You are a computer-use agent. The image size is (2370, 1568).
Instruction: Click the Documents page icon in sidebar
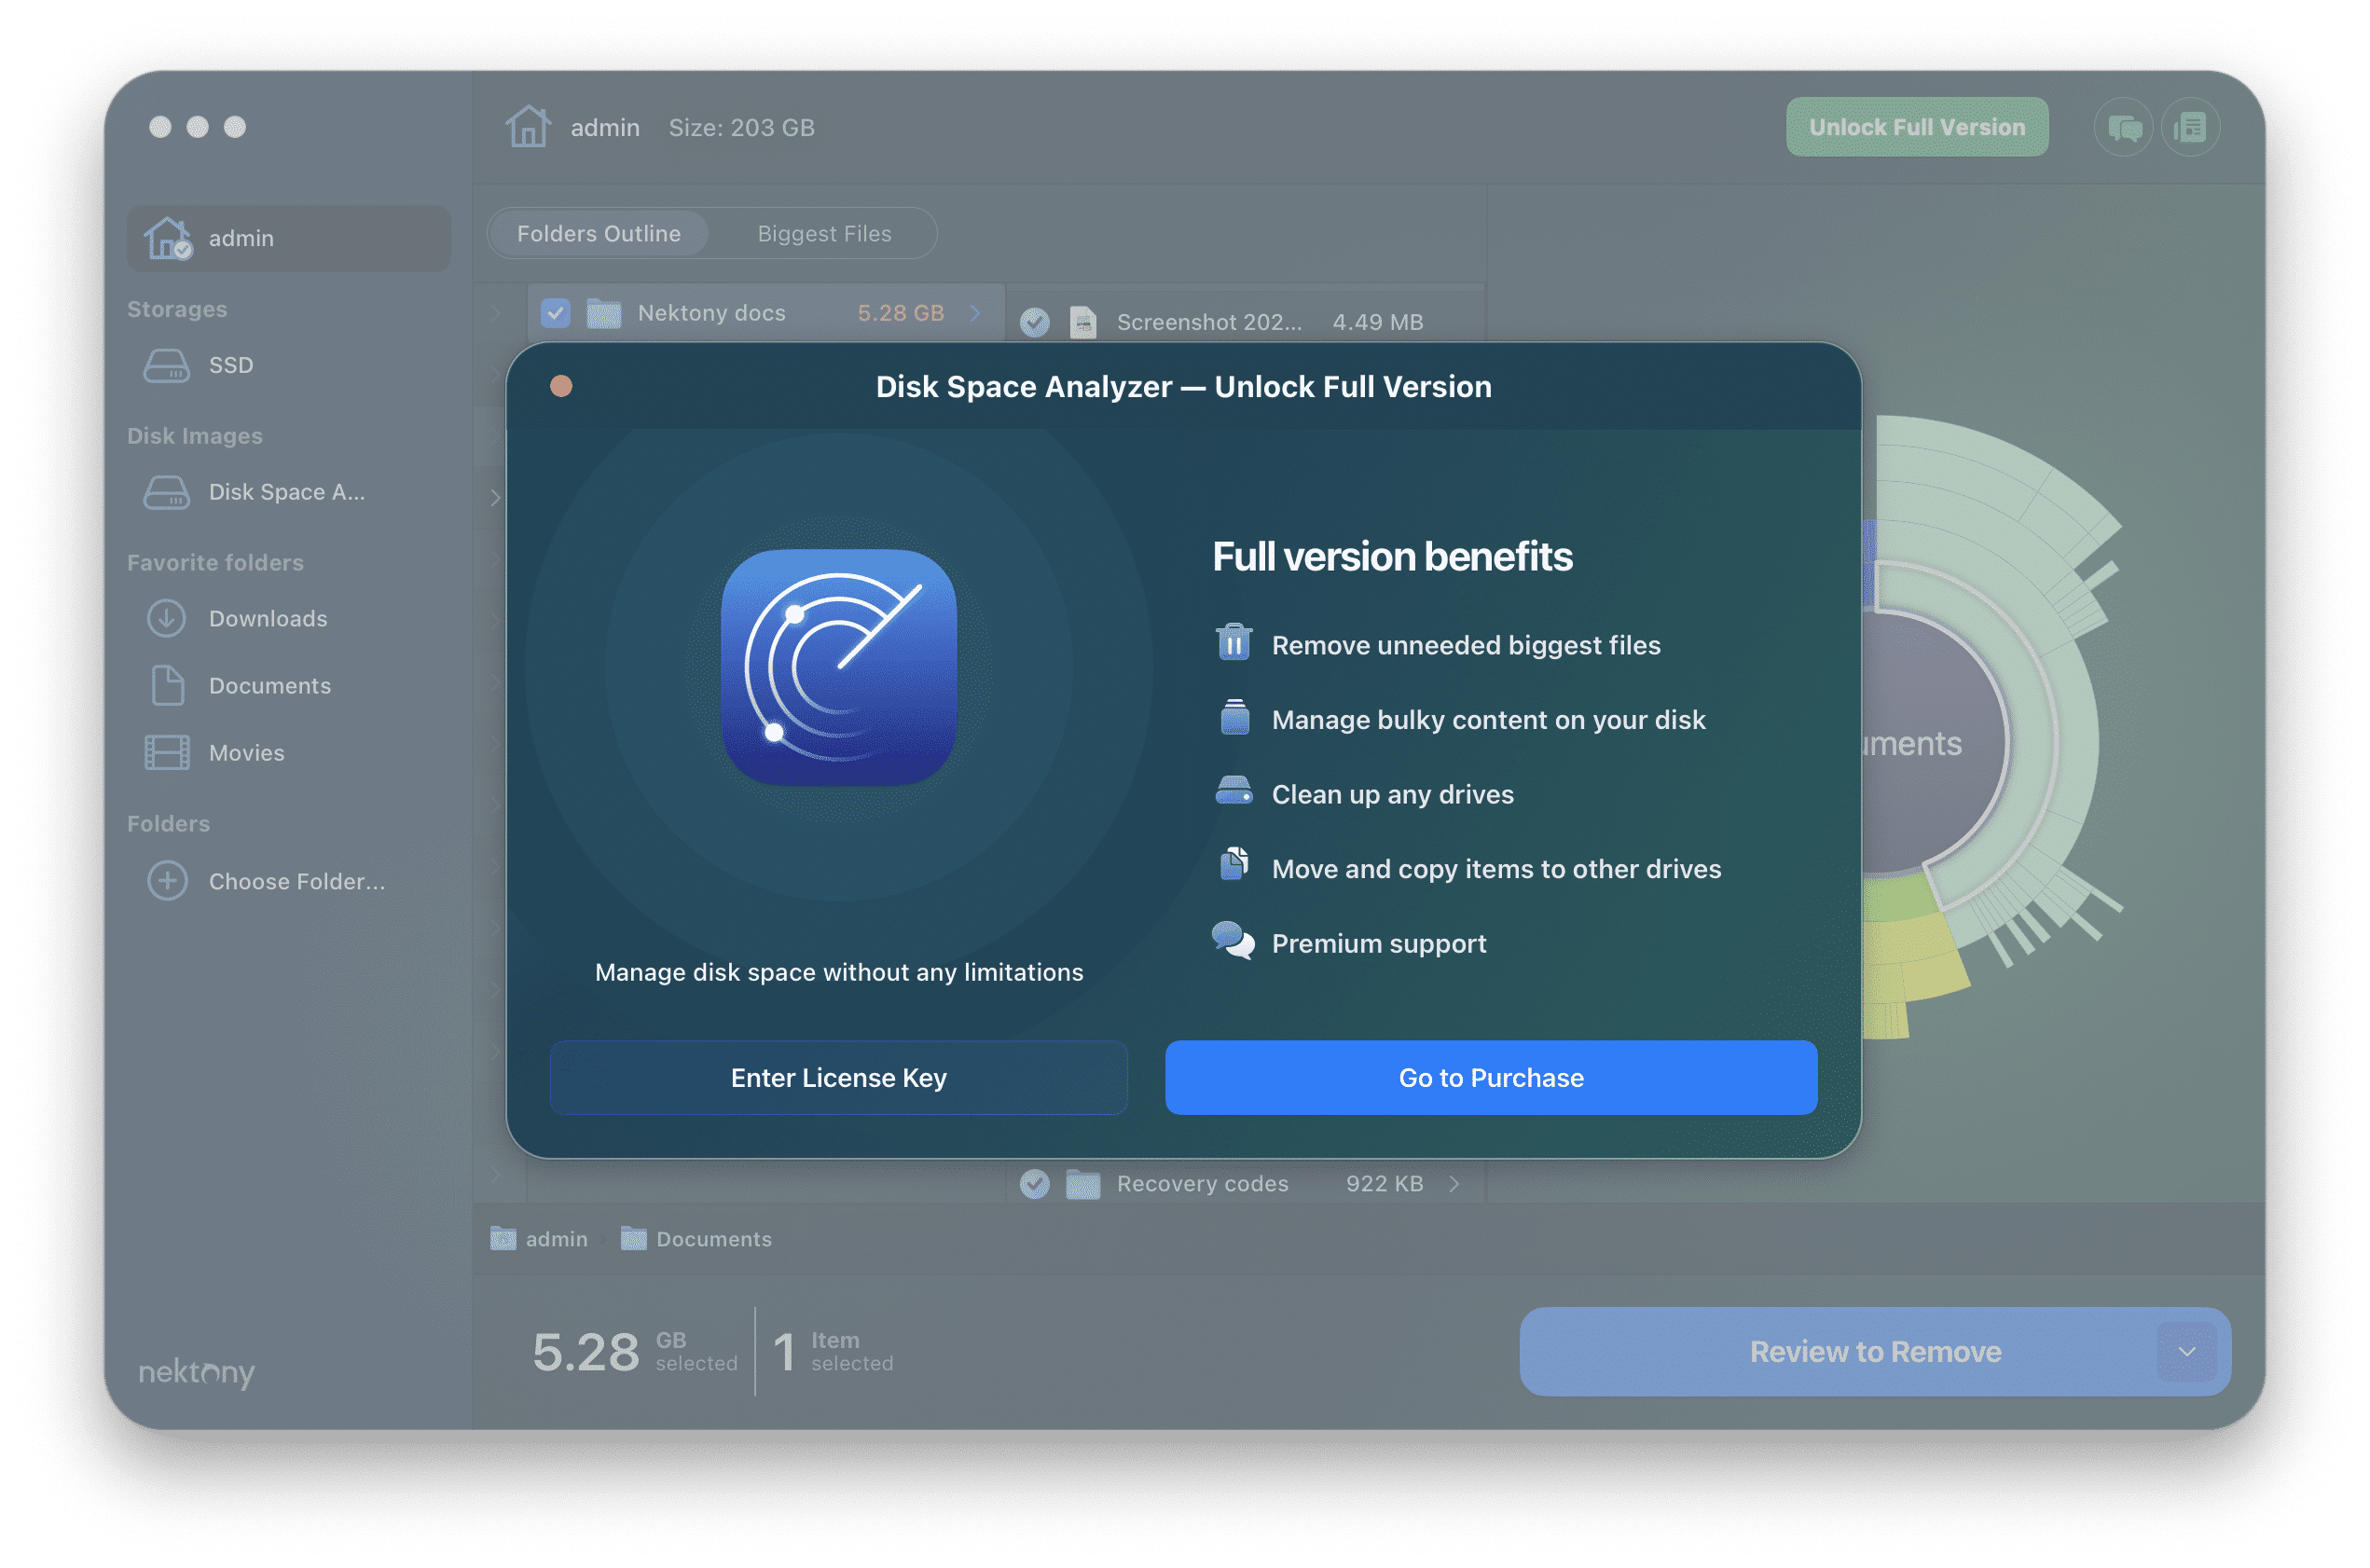[x=167, y=685]
